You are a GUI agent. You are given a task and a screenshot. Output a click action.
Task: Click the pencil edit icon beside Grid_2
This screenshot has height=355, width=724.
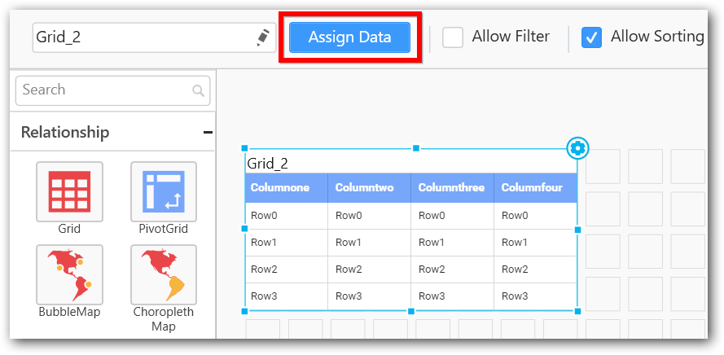pyautogui.click(x=262, y=37)
